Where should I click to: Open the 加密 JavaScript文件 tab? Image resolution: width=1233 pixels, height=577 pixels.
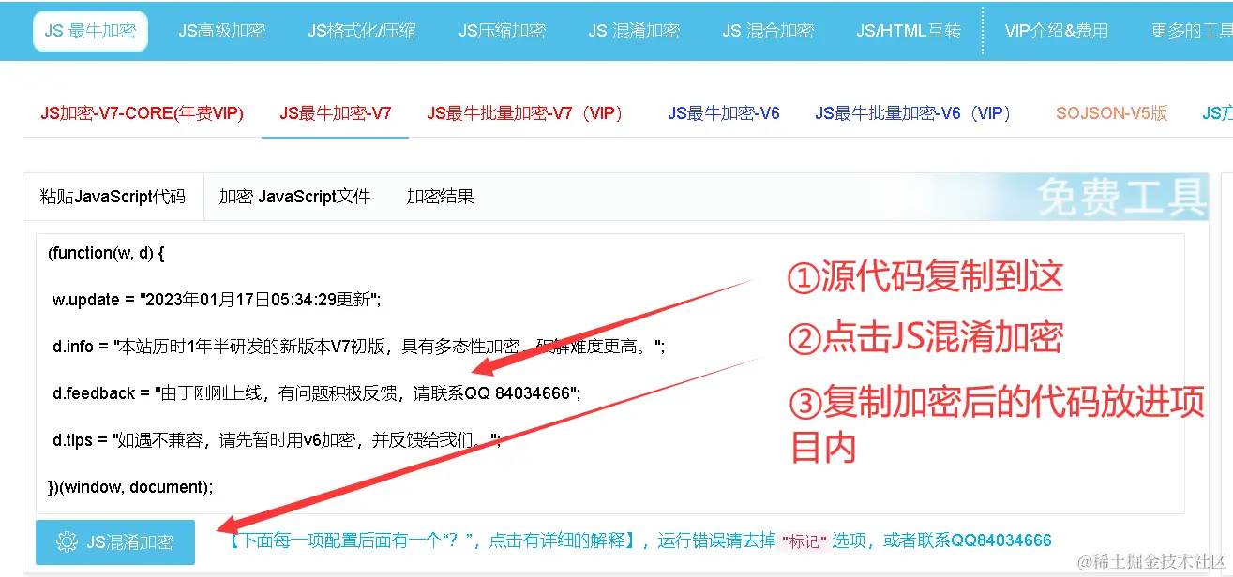coord(293,197)
